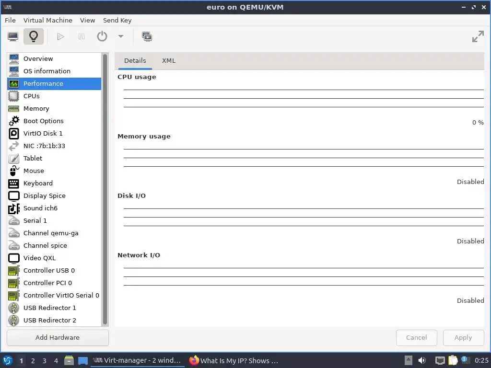Screen dimensions: 491x368
Task: Open the manage snapshots view
Action: [x=147, y=36]
